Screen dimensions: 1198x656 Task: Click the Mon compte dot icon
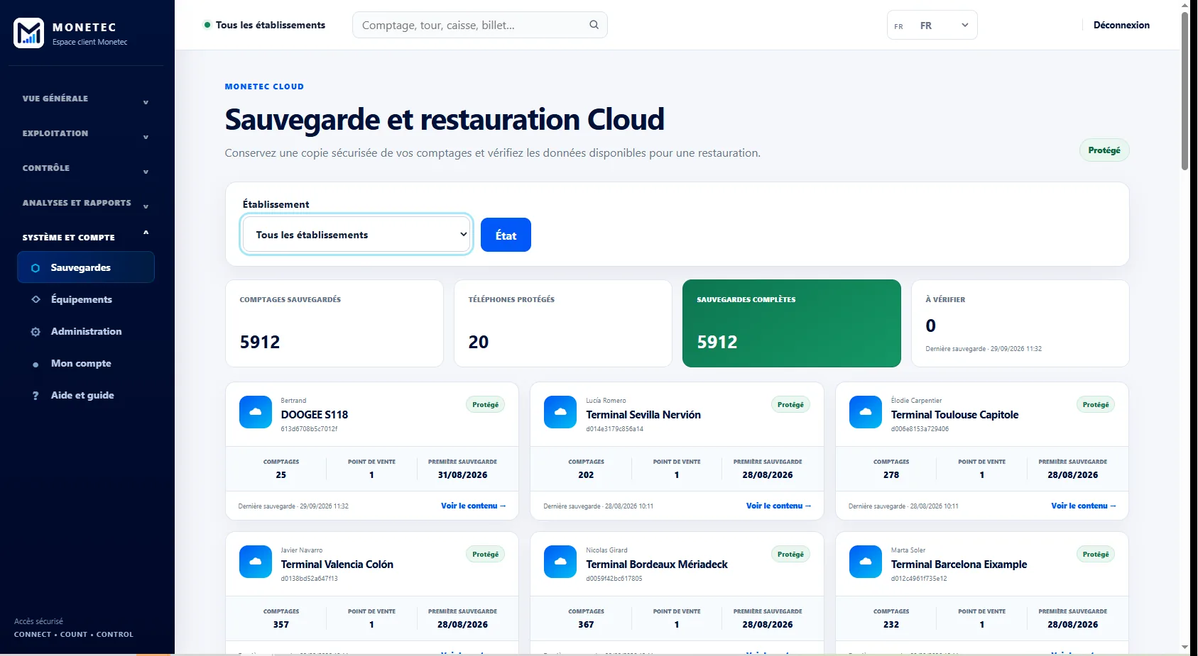(x=36, y=365)
